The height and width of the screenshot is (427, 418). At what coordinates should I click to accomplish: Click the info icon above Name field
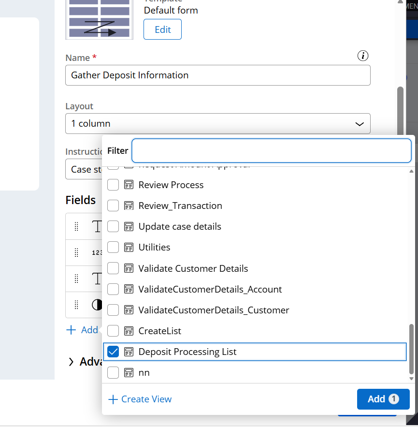362,56
